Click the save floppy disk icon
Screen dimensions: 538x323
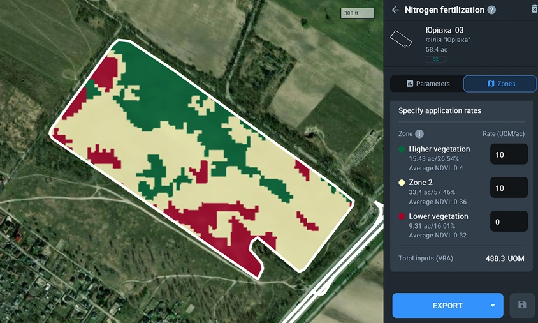[522, 305]
